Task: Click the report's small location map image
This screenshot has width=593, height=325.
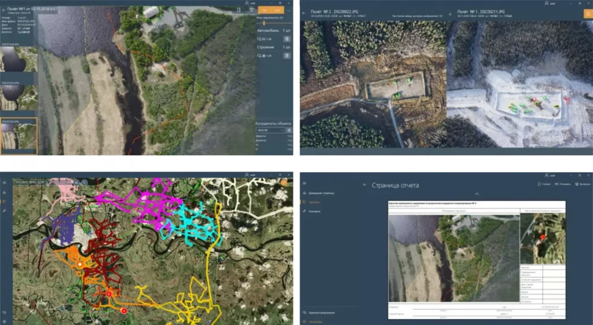Action: point(543,238)
